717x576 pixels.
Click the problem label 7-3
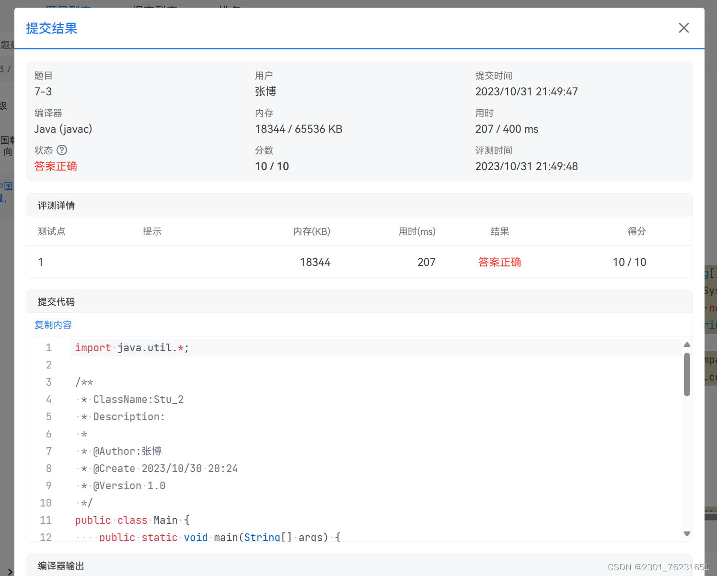coord(43,91)
